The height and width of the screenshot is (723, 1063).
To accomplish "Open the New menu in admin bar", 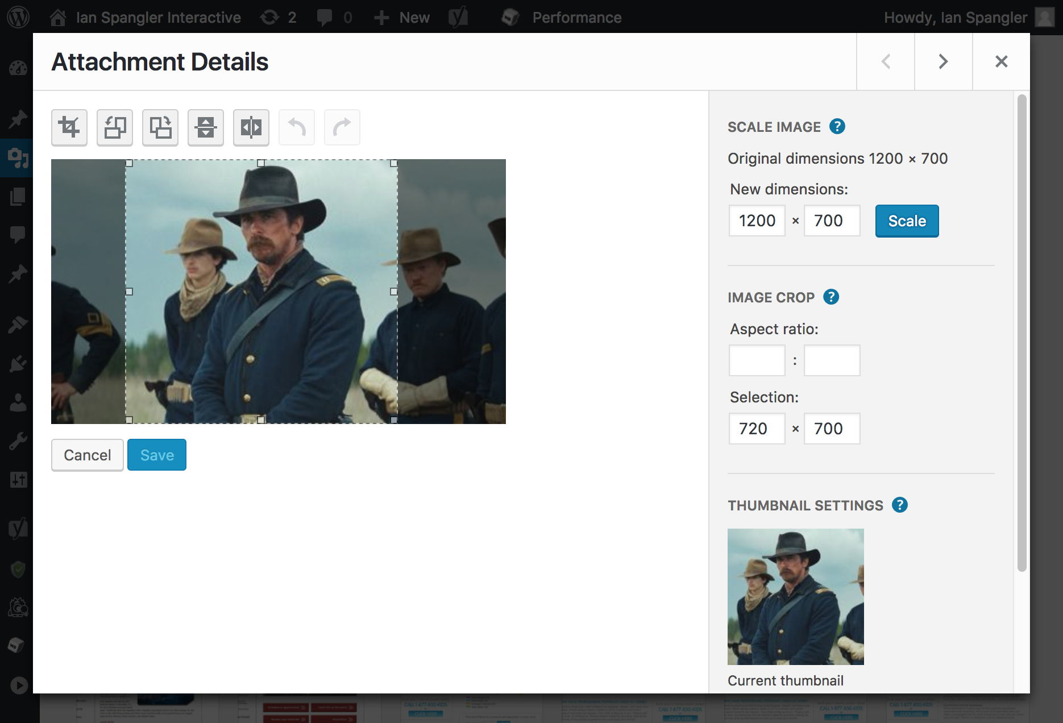I will [x=401, y=17].
